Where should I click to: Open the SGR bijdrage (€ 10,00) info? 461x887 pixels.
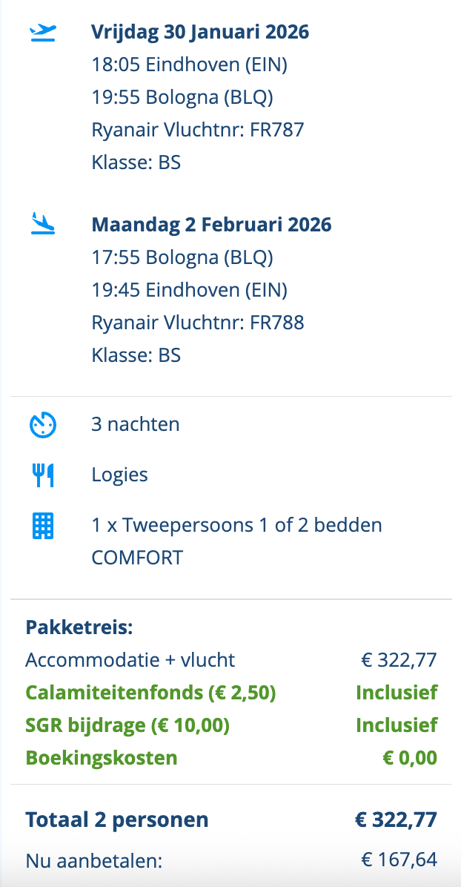click(127, 725)
